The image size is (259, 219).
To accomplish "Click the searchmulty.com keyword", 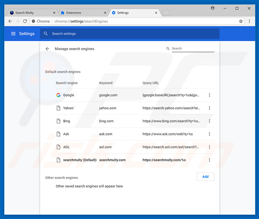I will [112, 160].
